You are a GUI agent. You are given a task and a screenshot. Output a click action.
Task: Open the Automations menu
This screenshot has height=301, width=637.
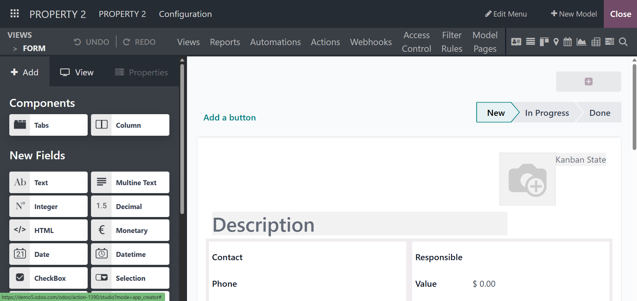coord(275,42)
